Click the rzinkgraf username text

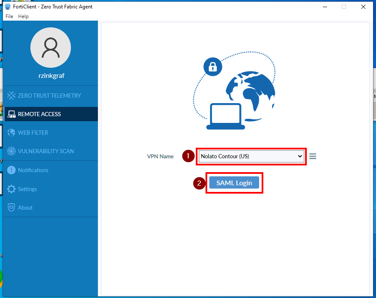tap(51, 76)
